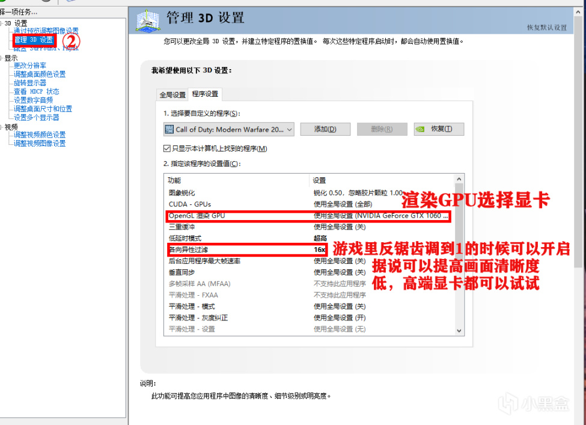The image size is (586, 425).
Task: Select 后台应用程序最大帧速率 row
Action: 310,261
